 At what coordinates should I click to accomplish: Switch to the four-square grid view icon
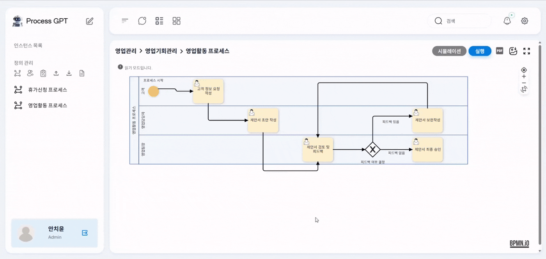tap(176, 21)
